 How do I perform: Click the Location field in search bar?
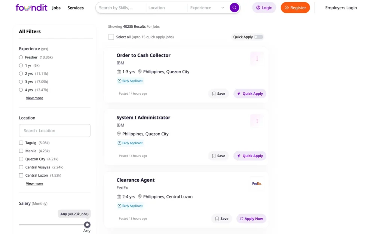pyautogui.click(x=167, y=7)
